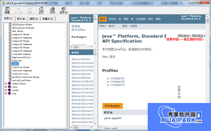Expand the java book node

[6, 87]
